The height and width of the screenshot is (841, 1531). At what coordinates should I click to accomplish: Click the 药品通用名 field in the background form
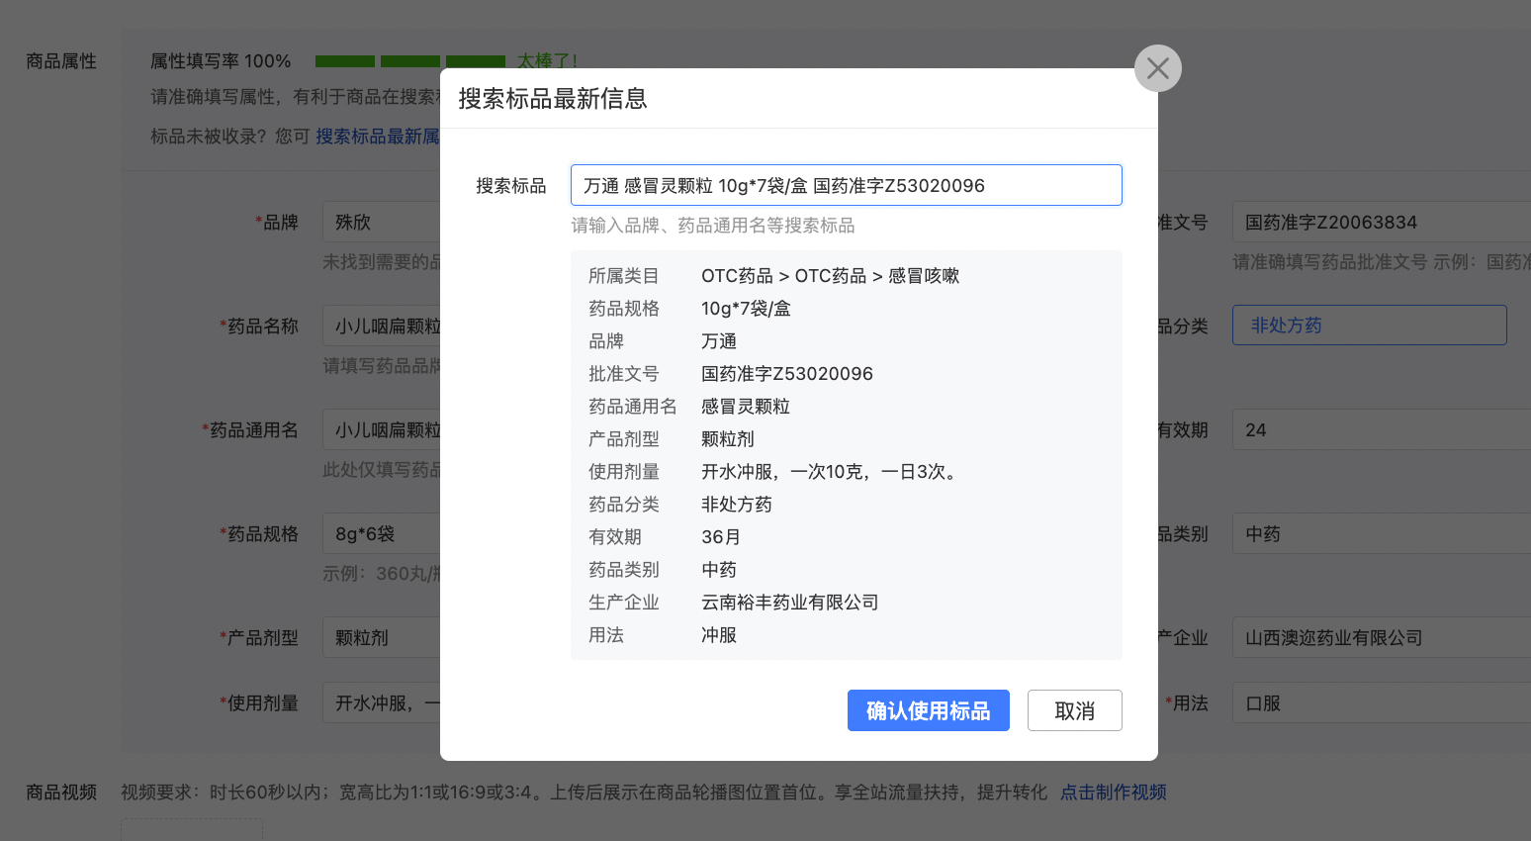click(x=382, y=429)
